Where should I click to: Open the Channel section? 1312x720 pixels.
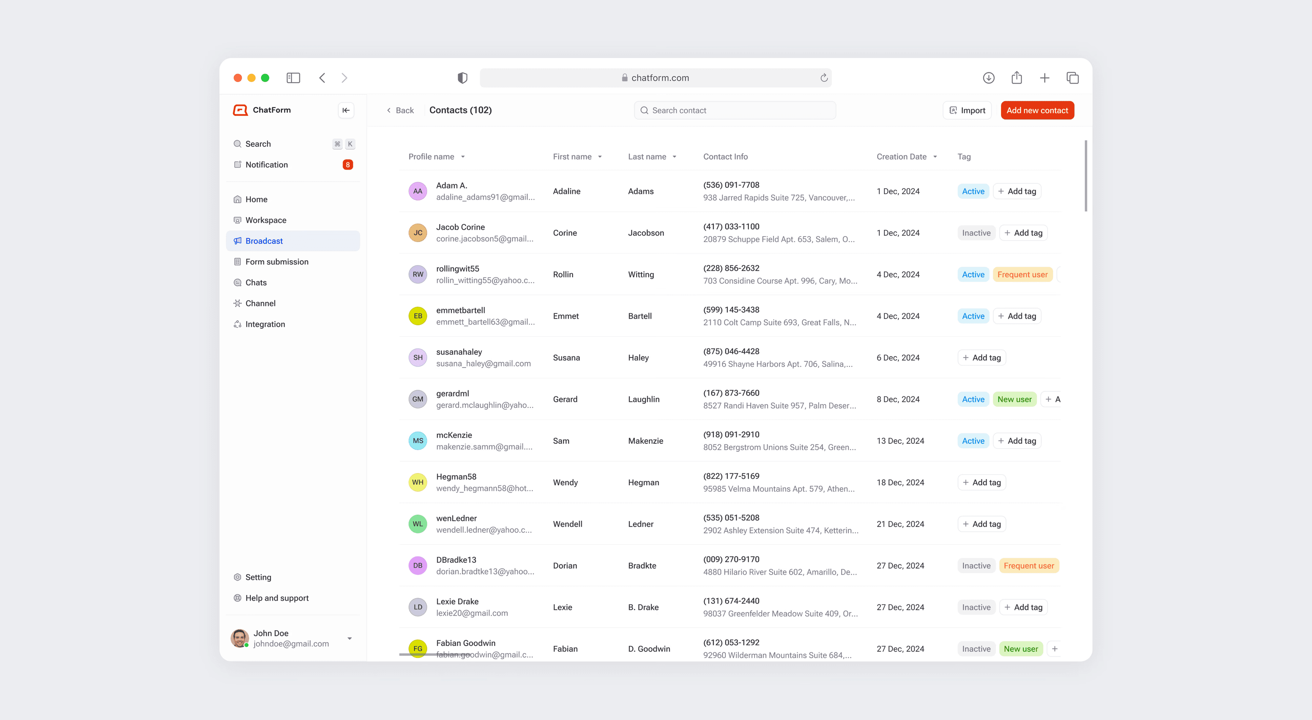point(261,303)
